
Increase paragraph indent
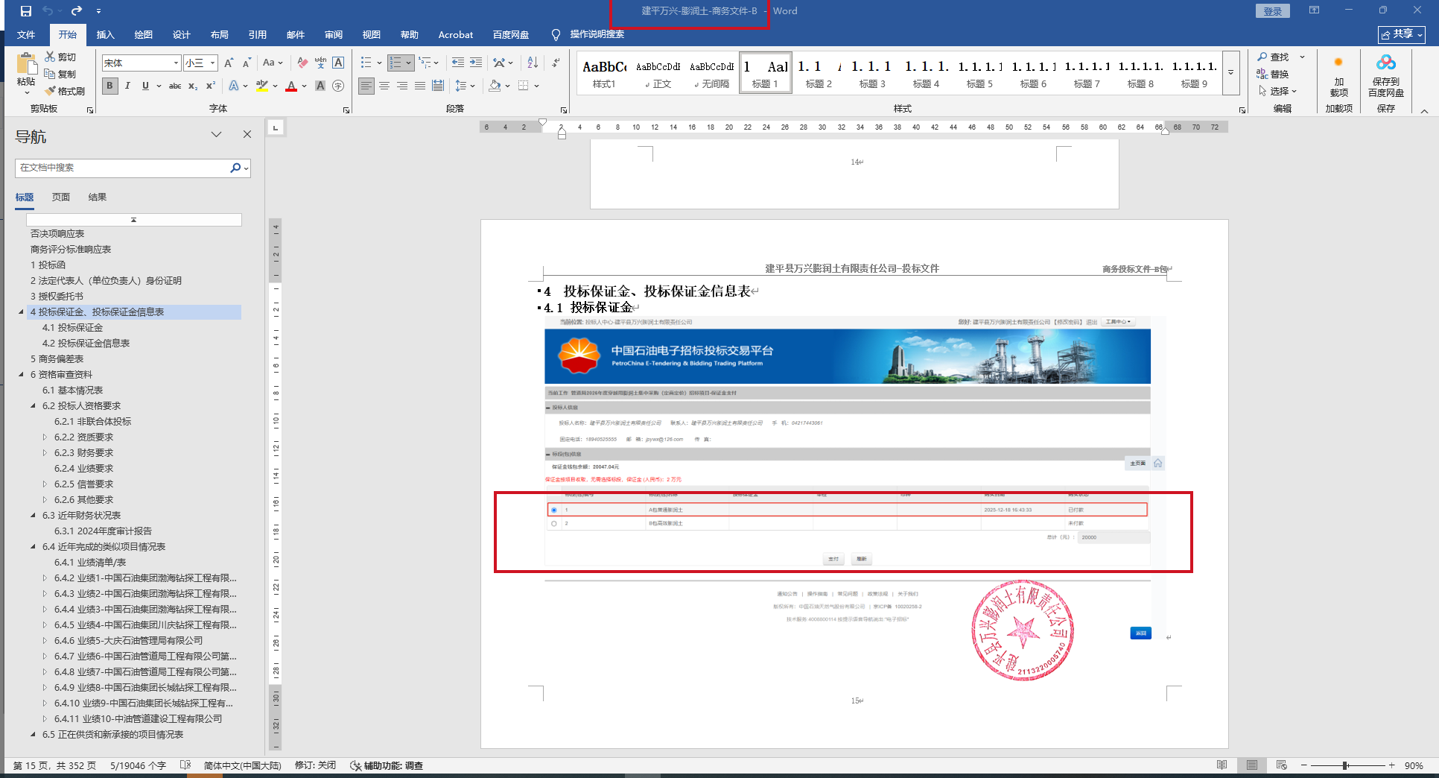[x=476, y=63]
